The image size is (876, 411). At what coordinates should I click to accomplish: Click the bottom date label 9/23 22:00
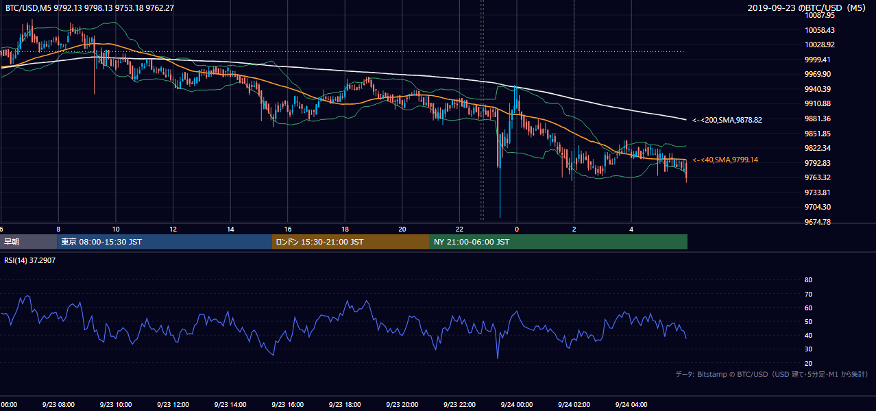click(x=459, y=405)
